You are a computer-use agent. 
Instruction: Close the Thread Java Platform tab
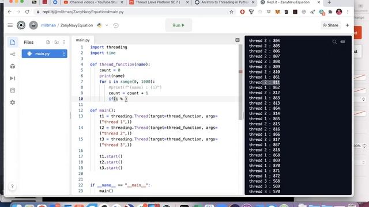pyautogui.click(x=187, y=2)
